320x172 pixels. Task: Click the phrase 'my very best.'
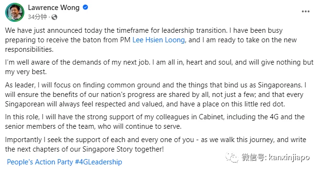pos(26,72)
